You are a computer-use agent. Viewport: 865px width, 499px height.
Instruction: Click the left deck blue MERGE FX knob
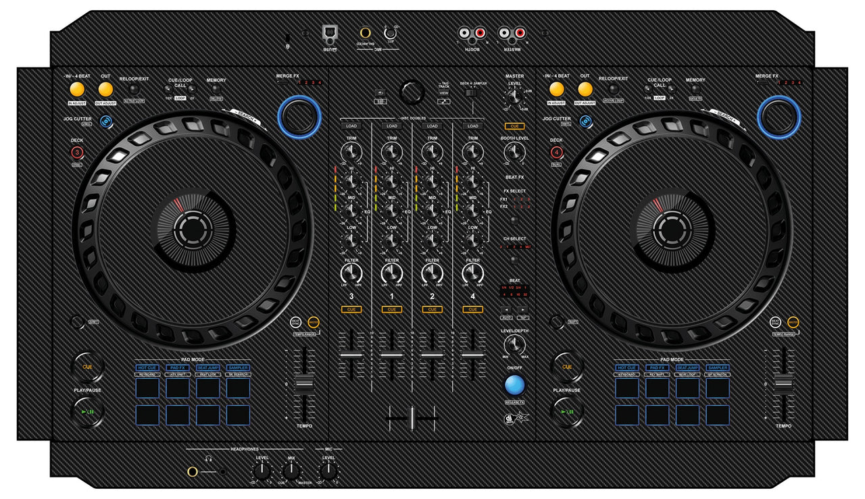click(299, 116)
